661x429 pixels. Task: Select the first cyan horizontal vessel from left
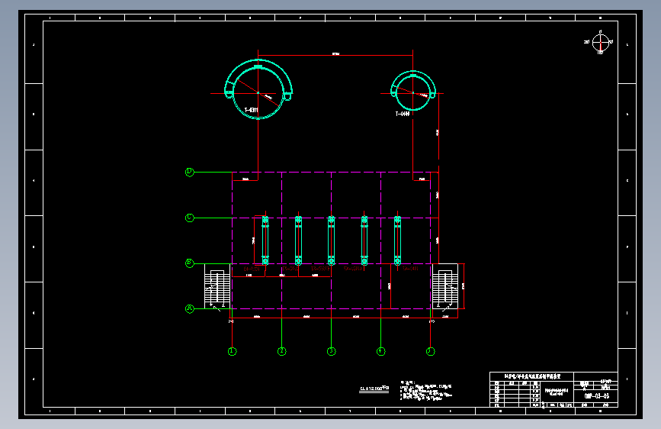click(265, 240)
